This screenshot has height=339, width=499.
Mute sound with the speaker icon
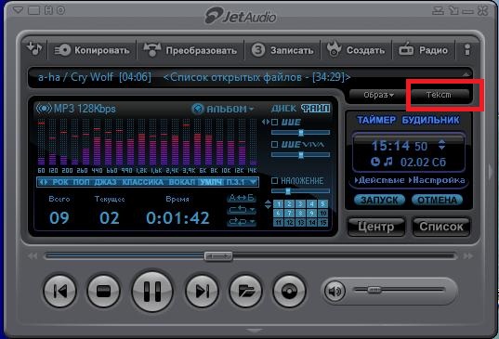pyautogui.click(x=335, y=291)
